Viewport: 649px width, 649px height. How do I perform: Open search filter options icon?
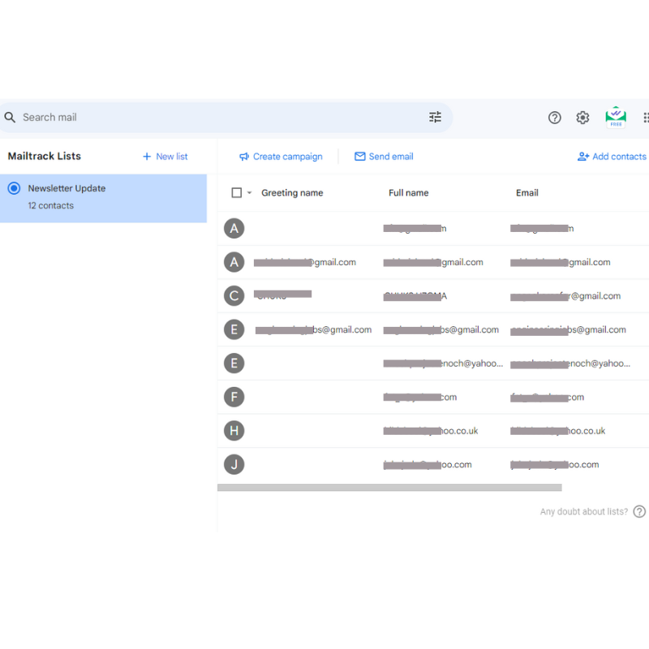[435, 118]
